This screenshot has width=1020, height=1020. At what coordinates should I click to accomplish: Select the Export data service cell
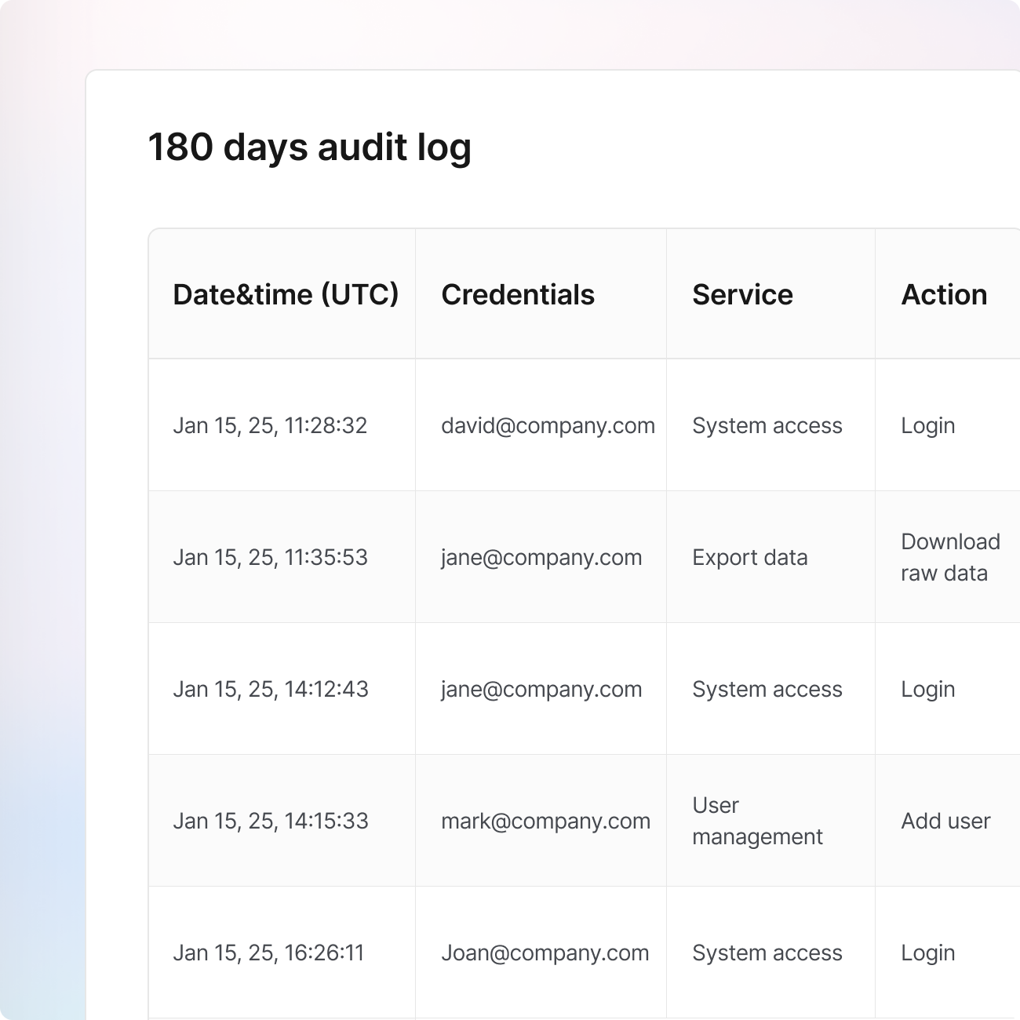tap(749, 557)
